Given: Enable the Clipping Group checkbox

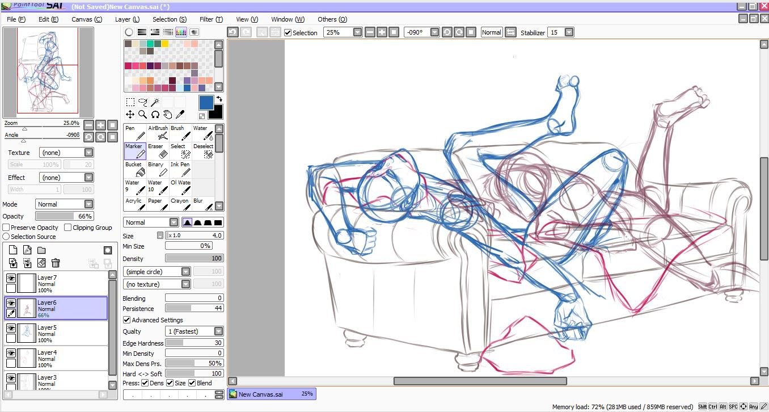Looking at the screenshot, I should [68, 228].
